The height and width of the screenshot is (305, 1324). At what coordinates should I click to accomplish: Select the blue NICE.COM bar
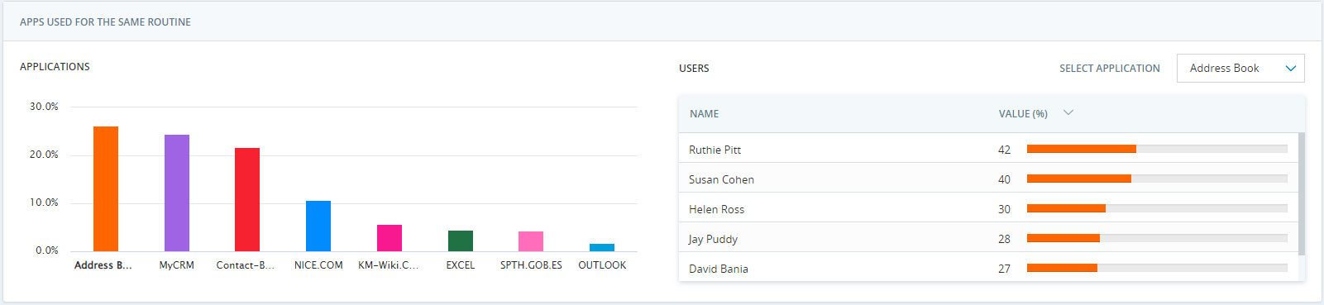pyautogui.click(x=318, y=226)
